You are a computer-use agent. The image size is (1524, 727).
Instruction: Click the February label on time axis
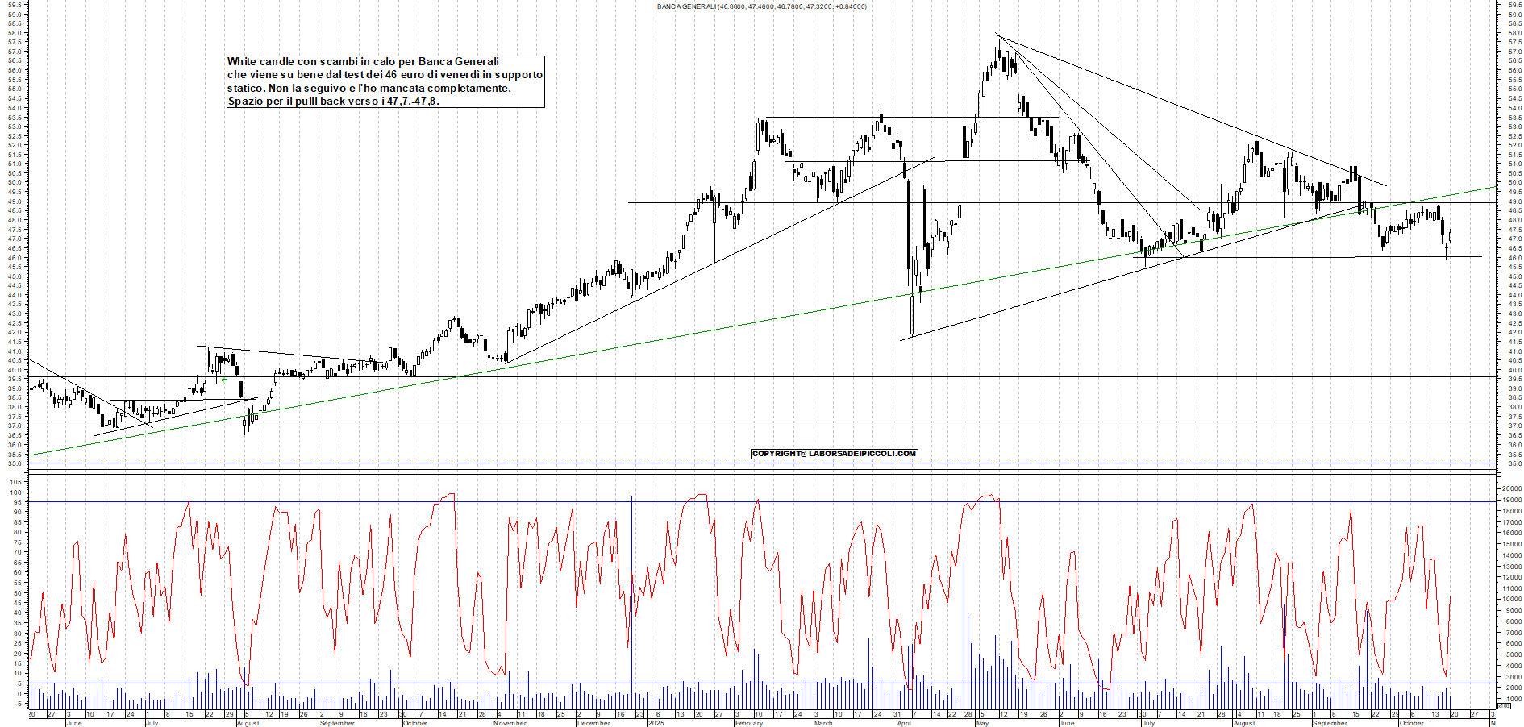pyautogui.click(x=749, y=723)
